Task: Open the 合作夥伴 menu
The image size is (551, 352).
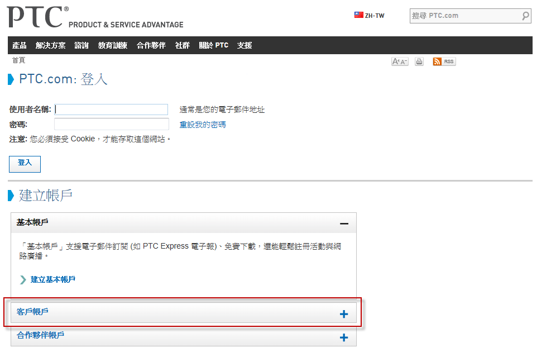Action: point(151,45)
